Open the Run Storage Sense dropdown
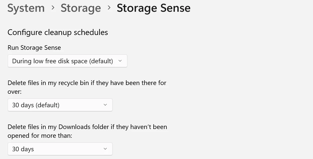The height and width of the screenshot is (159, 313). tap(67, 61)
